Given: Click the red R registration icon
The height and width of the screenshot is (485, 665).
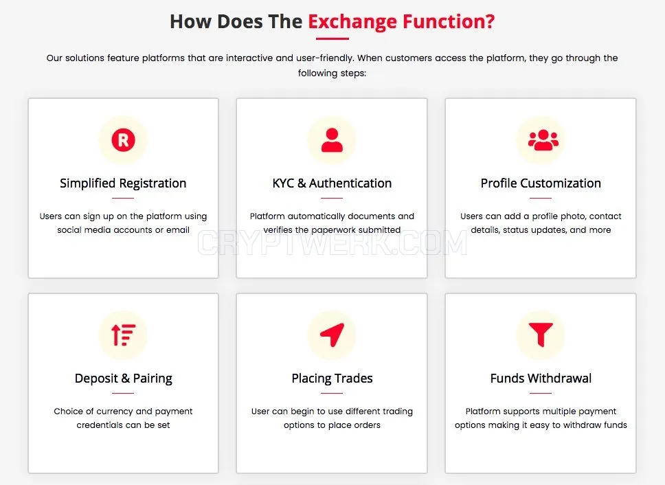Looking at the screenshot, I should 123,140.
